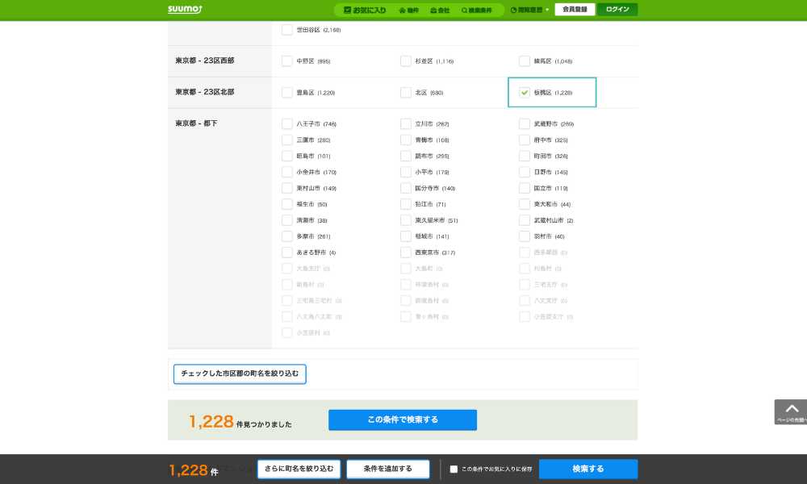807x484 pixels.
Task: Click 条件を追加する in bottom bar
Action: pos(388,469)
